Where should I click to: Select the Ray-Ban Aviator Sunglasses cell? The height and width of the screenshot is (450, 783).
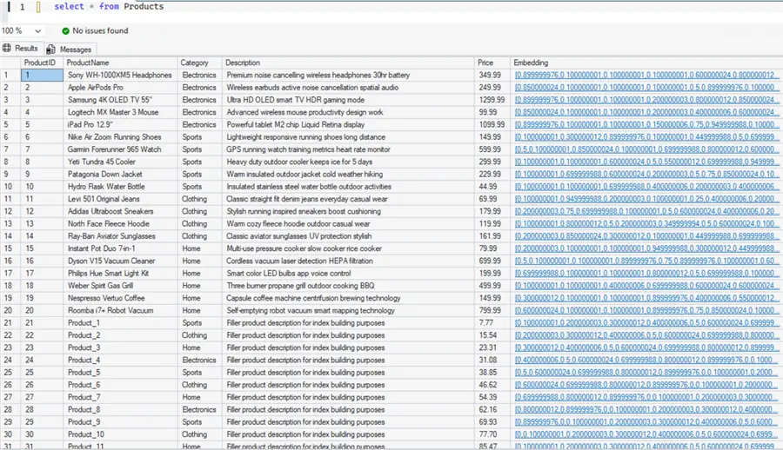(120, 236)
